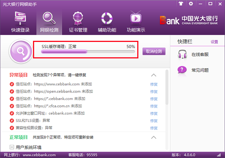The height and width of the screenshot is (158, 225).
Task: Click red alert icon beside open.cebbank.com
Action: pos(12,91)
